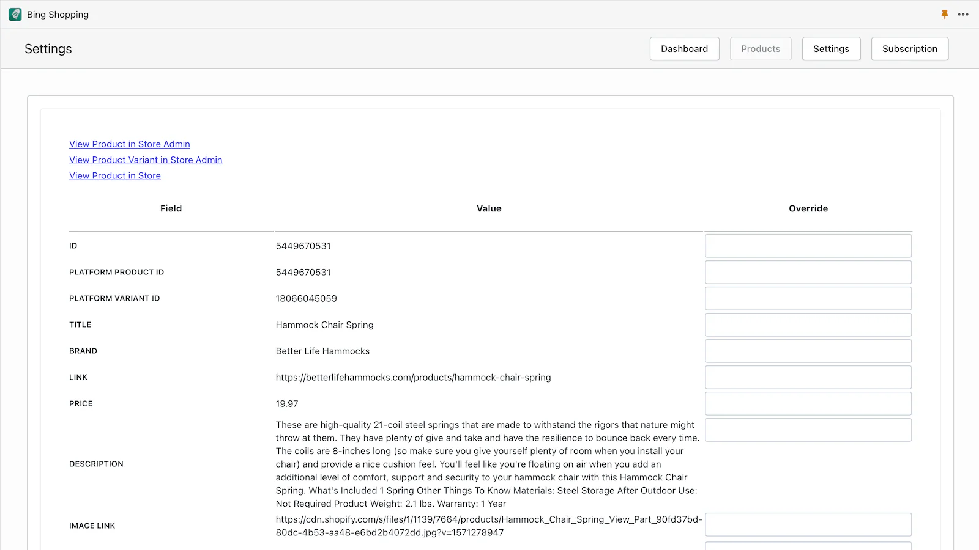Open the Dashboard tab
The height and width of the screenshot is (550, 979).
[x=684, y=49]
